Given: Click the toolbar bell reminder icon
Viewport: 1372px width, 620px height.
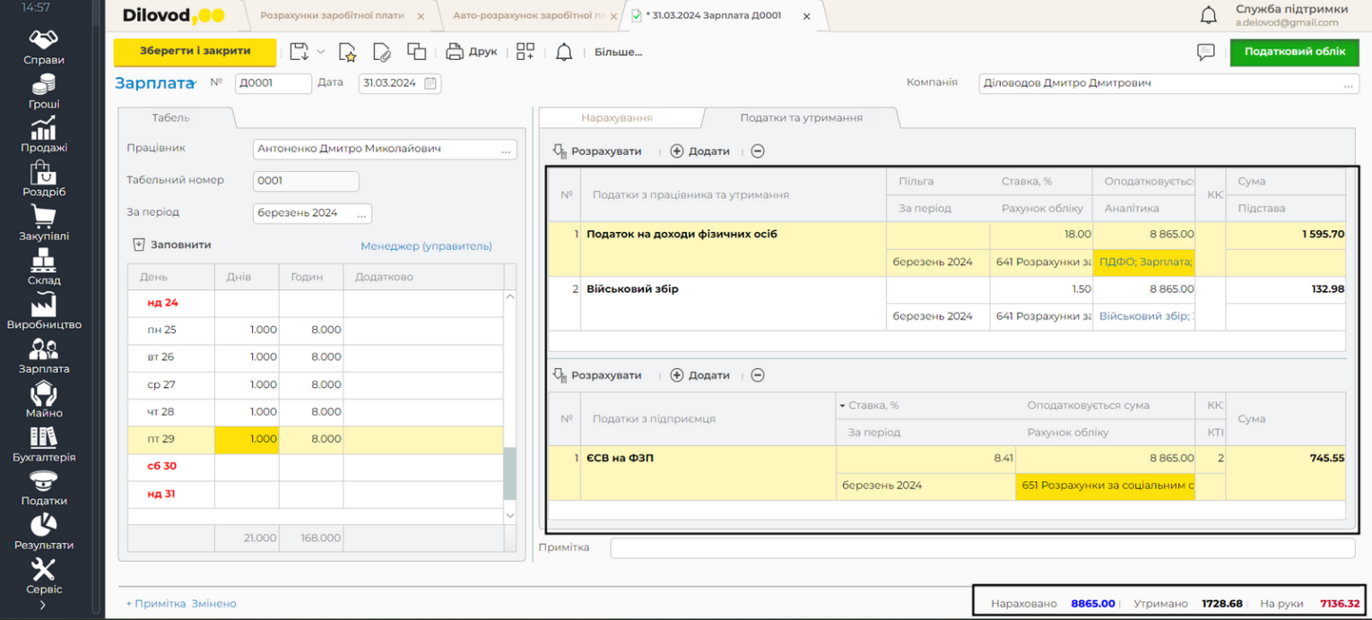Looking at the screenshot, I should 564,52.
